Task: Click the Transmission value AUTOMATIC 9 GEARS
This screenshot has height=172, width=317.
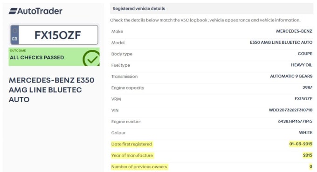Action: click(291, 76)
